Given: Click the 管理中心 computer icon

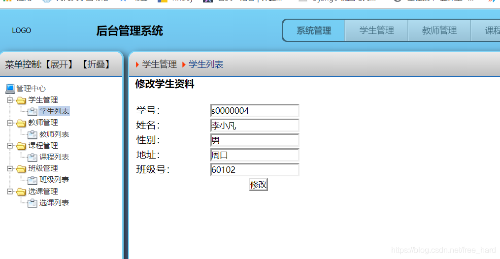Looking at the screenshot, I should pyautogui.click(x=10, y=89).
